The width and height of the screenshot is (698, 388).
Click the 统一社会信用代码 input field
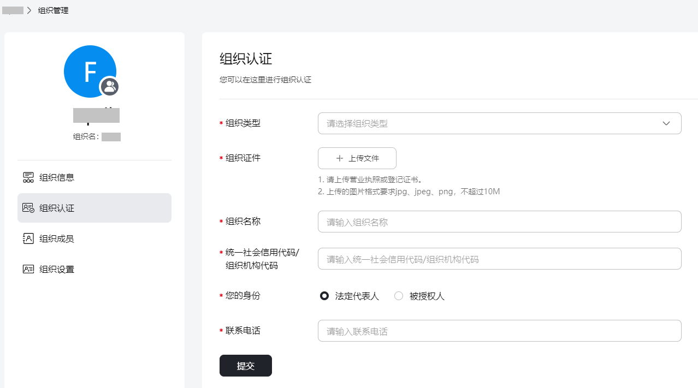[x=499, y=259]
